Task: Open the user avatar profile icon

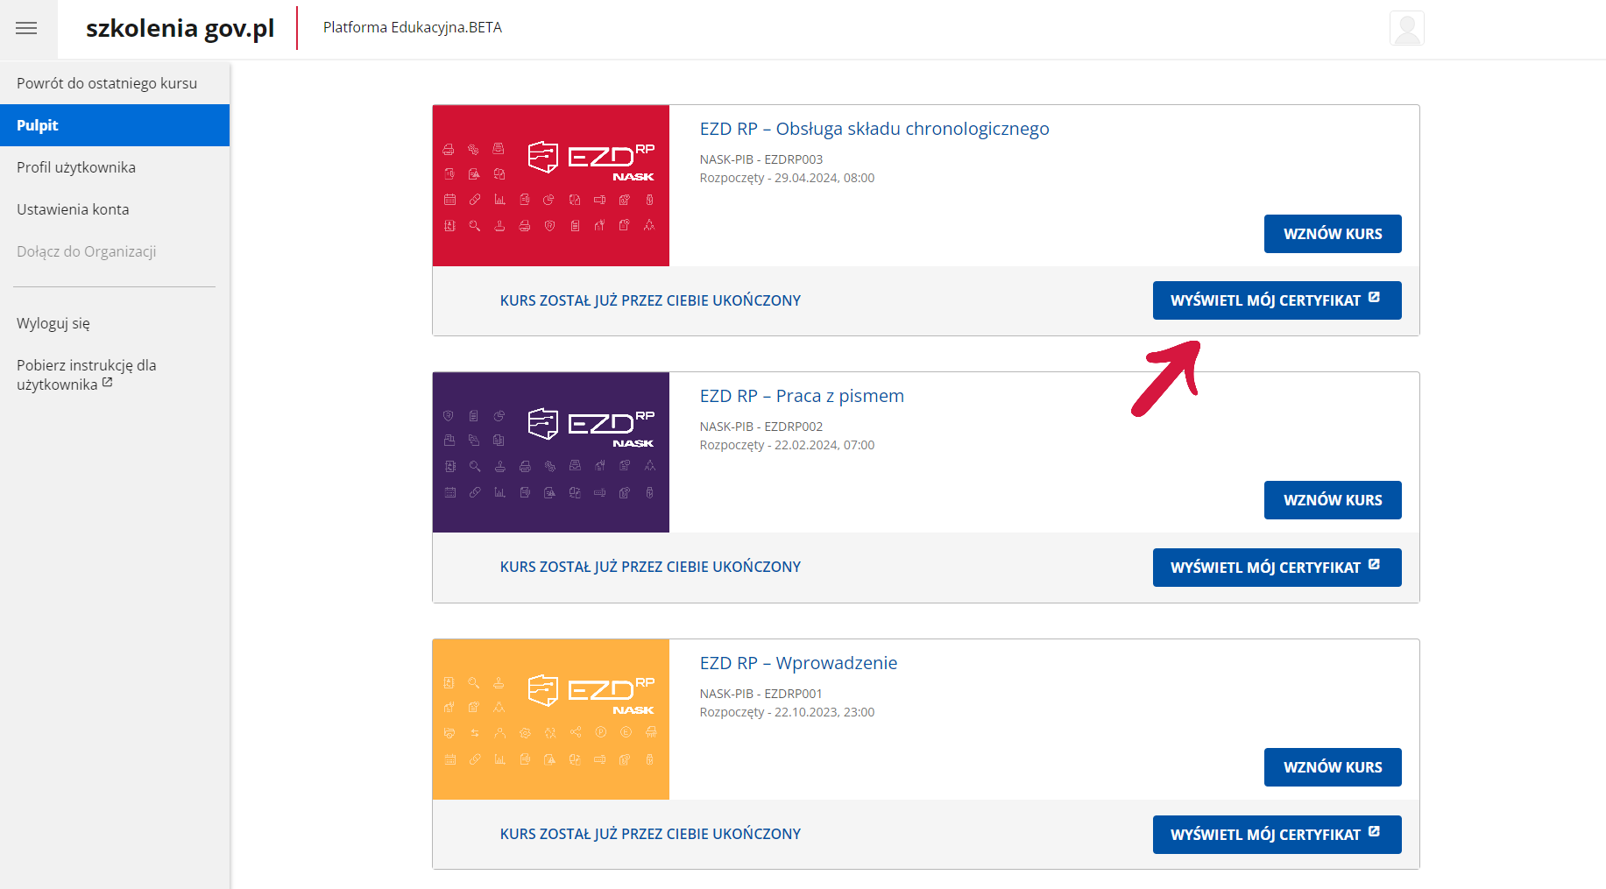Action: (x=1406, y=28)
